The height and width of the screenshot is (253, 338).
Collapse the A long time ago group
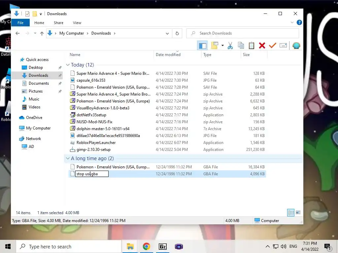(x=68, y=158)
